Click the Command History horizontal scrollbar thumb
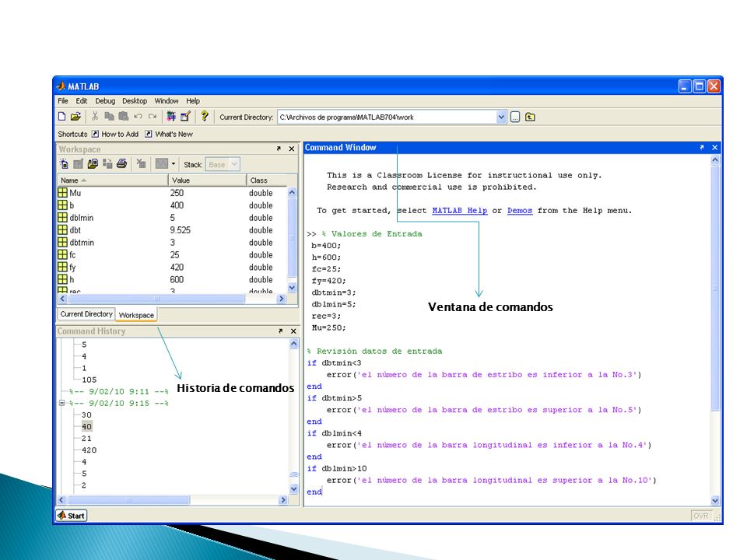Image resolution: width=747 pixels, height=560 pixels. coord(128,500)
